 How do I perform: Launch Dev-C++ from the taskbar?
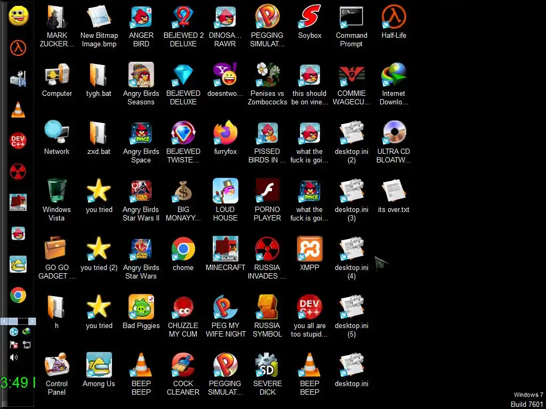18,141
